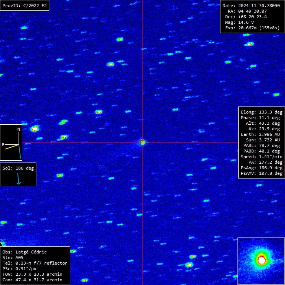285x285 pixels.
Task: Click the PsAMV 107.8 deg entry
Action: [x=261, y=173]
